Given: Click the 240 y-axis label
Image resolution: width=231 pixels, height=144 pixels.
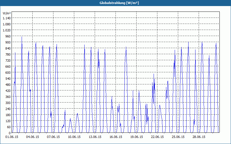Looking at the screenshot, I should tap(8, 109).
